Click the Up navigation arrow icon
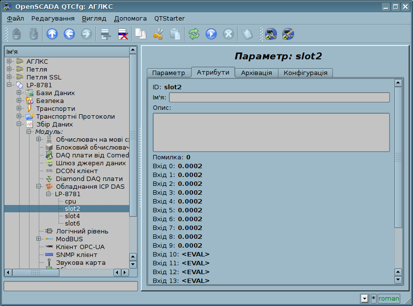This screenshot has width=413, height=306. [x=52, y=34]
